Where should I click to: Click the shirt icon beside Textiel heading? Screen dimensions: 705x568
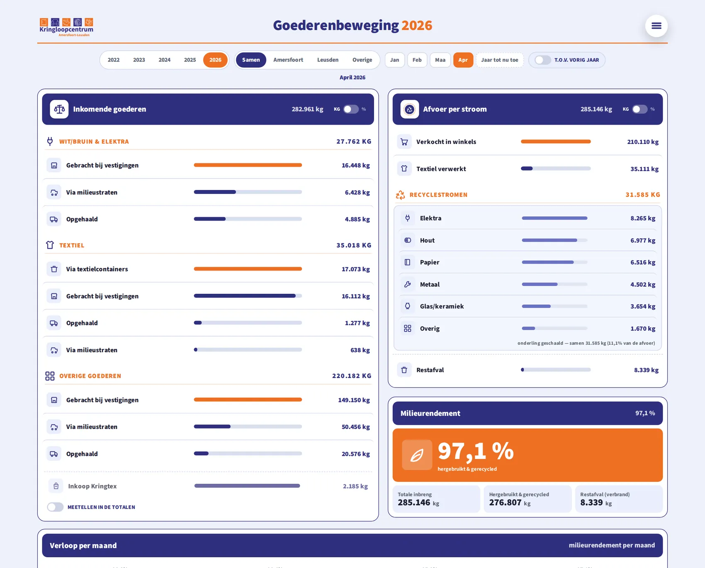[x=50, y=245]
